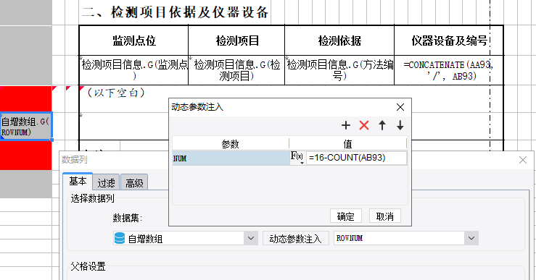Select the 检测项目信息.G(检测项目) cell
The height and width of the screenshot is (280, 536).
coord(236,70)
